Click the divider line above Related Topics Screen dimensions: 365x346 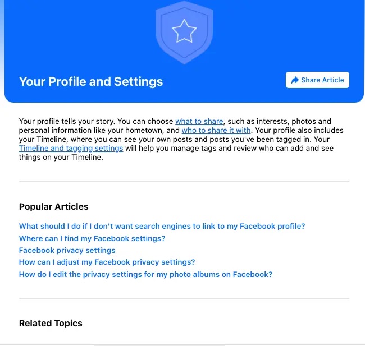[184, 298]
